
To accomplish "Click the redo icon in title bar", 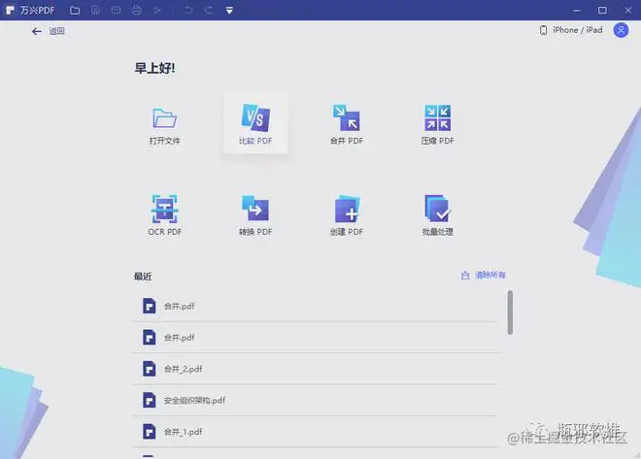I will [x=209, y=11].
